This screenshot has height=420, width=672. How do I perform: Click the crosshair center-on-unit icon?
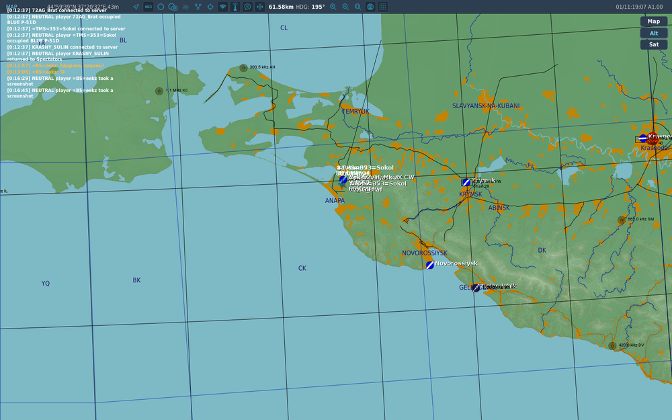click(210, 6)
